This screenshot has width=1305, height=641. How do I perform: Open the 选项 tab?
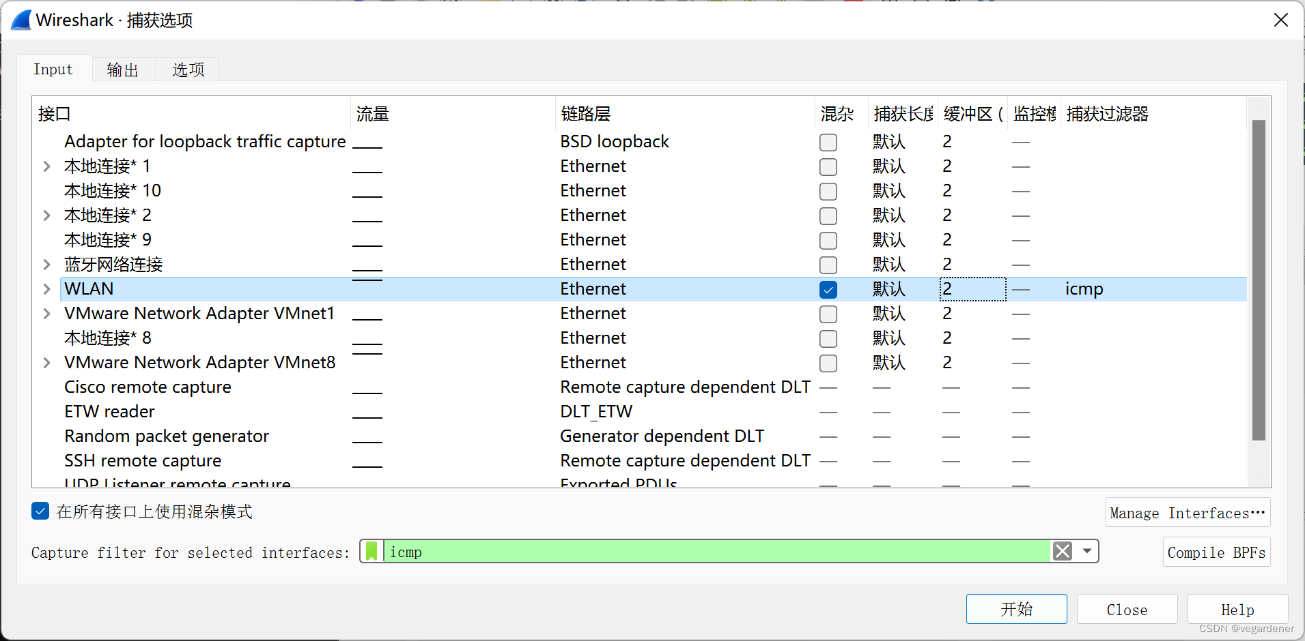188,70
